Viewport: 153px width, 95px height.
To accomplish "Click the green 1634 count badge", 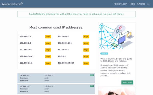I will coord(92,75).
